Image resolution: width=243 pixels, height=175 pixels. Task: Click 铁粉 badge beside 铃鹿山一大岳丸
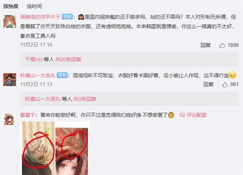click(62, 76)
